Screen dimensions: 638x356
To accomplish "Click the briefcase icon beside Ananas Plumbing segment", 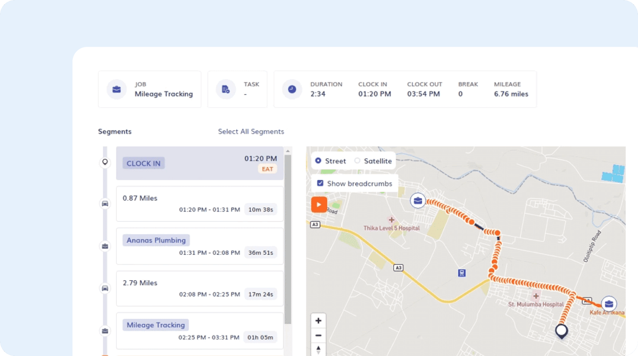I will point(105,246).
